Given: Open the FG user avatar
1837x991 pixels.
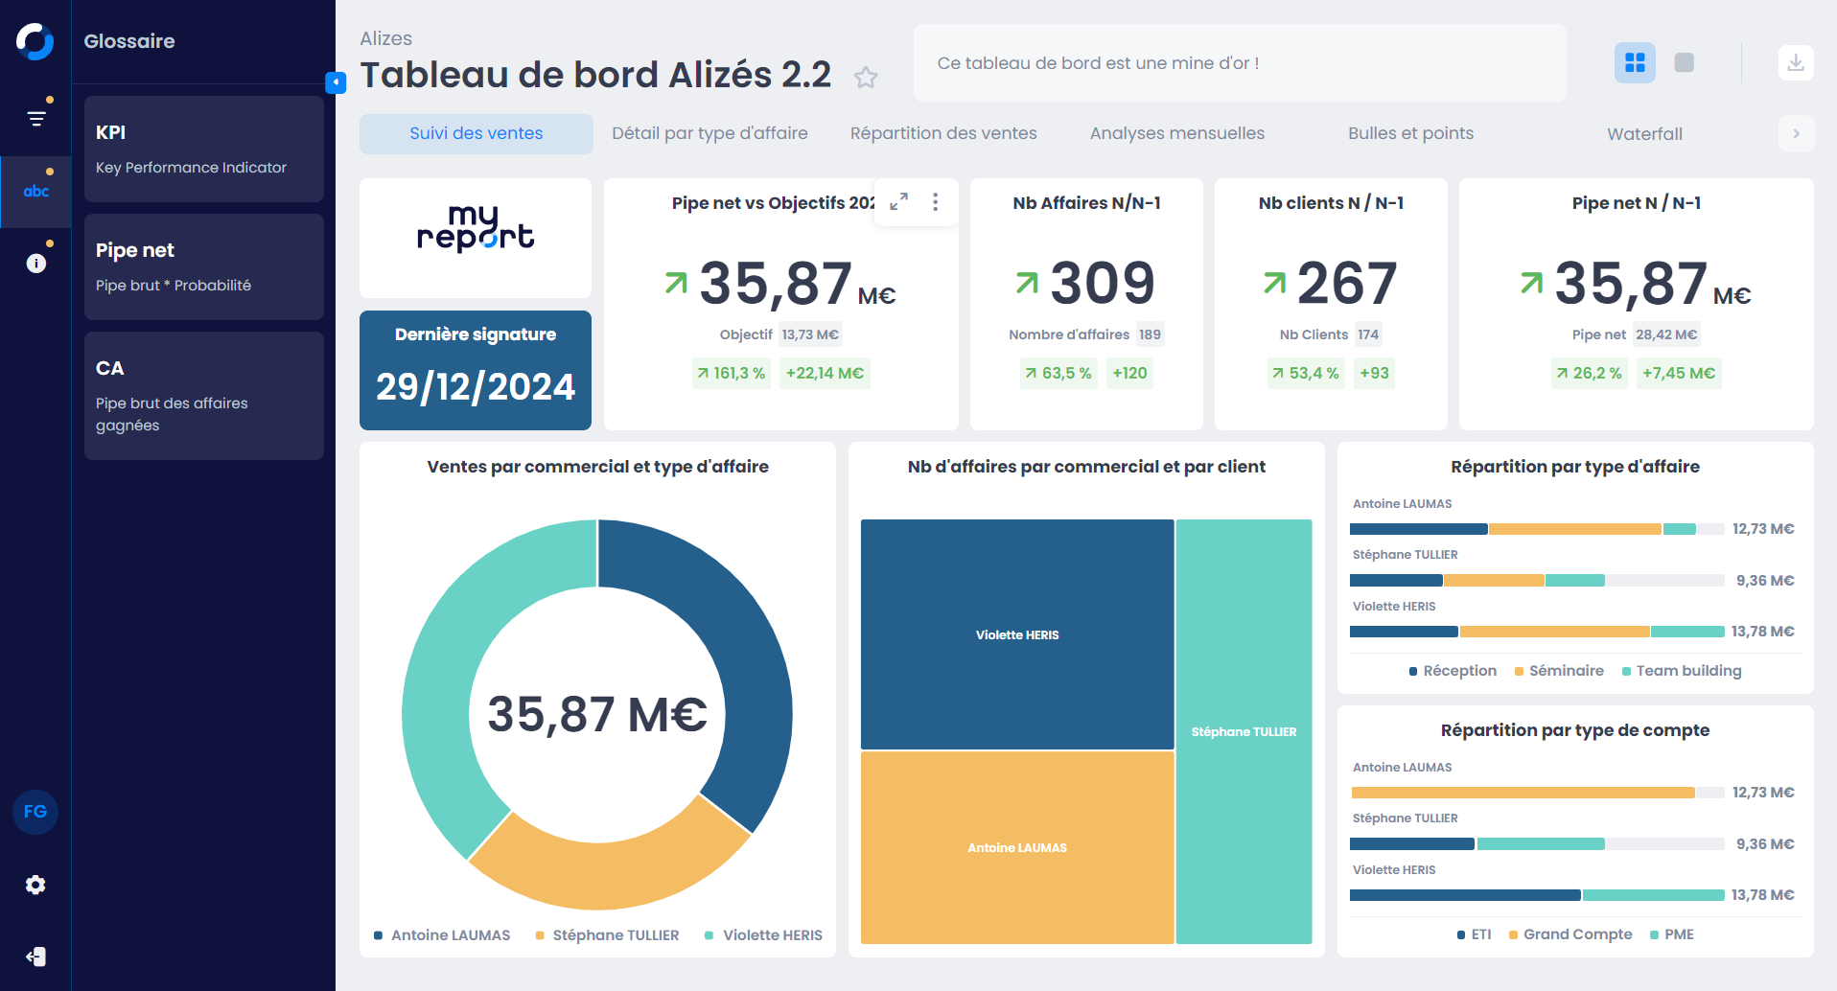Looking at the screenshot, I should pyautogui.click(x=35, y=812).
